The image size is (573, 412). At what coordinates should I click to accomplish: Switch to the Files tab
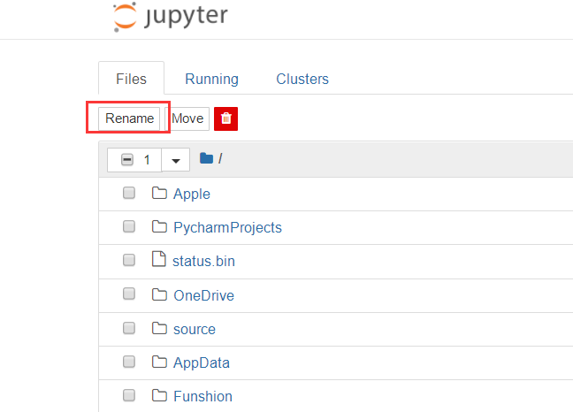131,79
